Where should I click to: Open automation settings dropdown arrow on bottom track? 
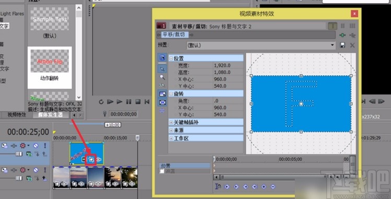(29, 170)
